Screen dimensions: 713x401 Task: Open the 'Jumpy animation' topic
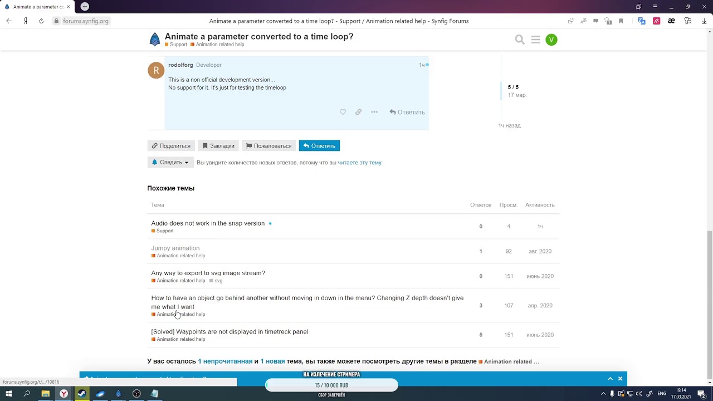175,248
